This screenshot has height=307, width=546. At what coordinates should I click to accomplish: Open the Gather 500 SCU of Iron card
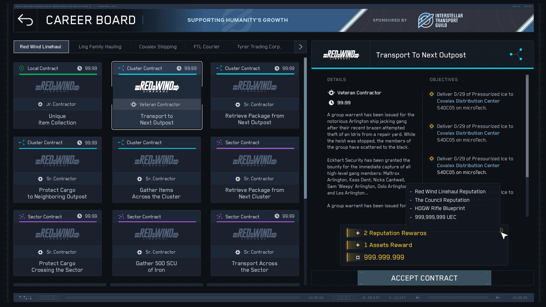coord(156,243)
